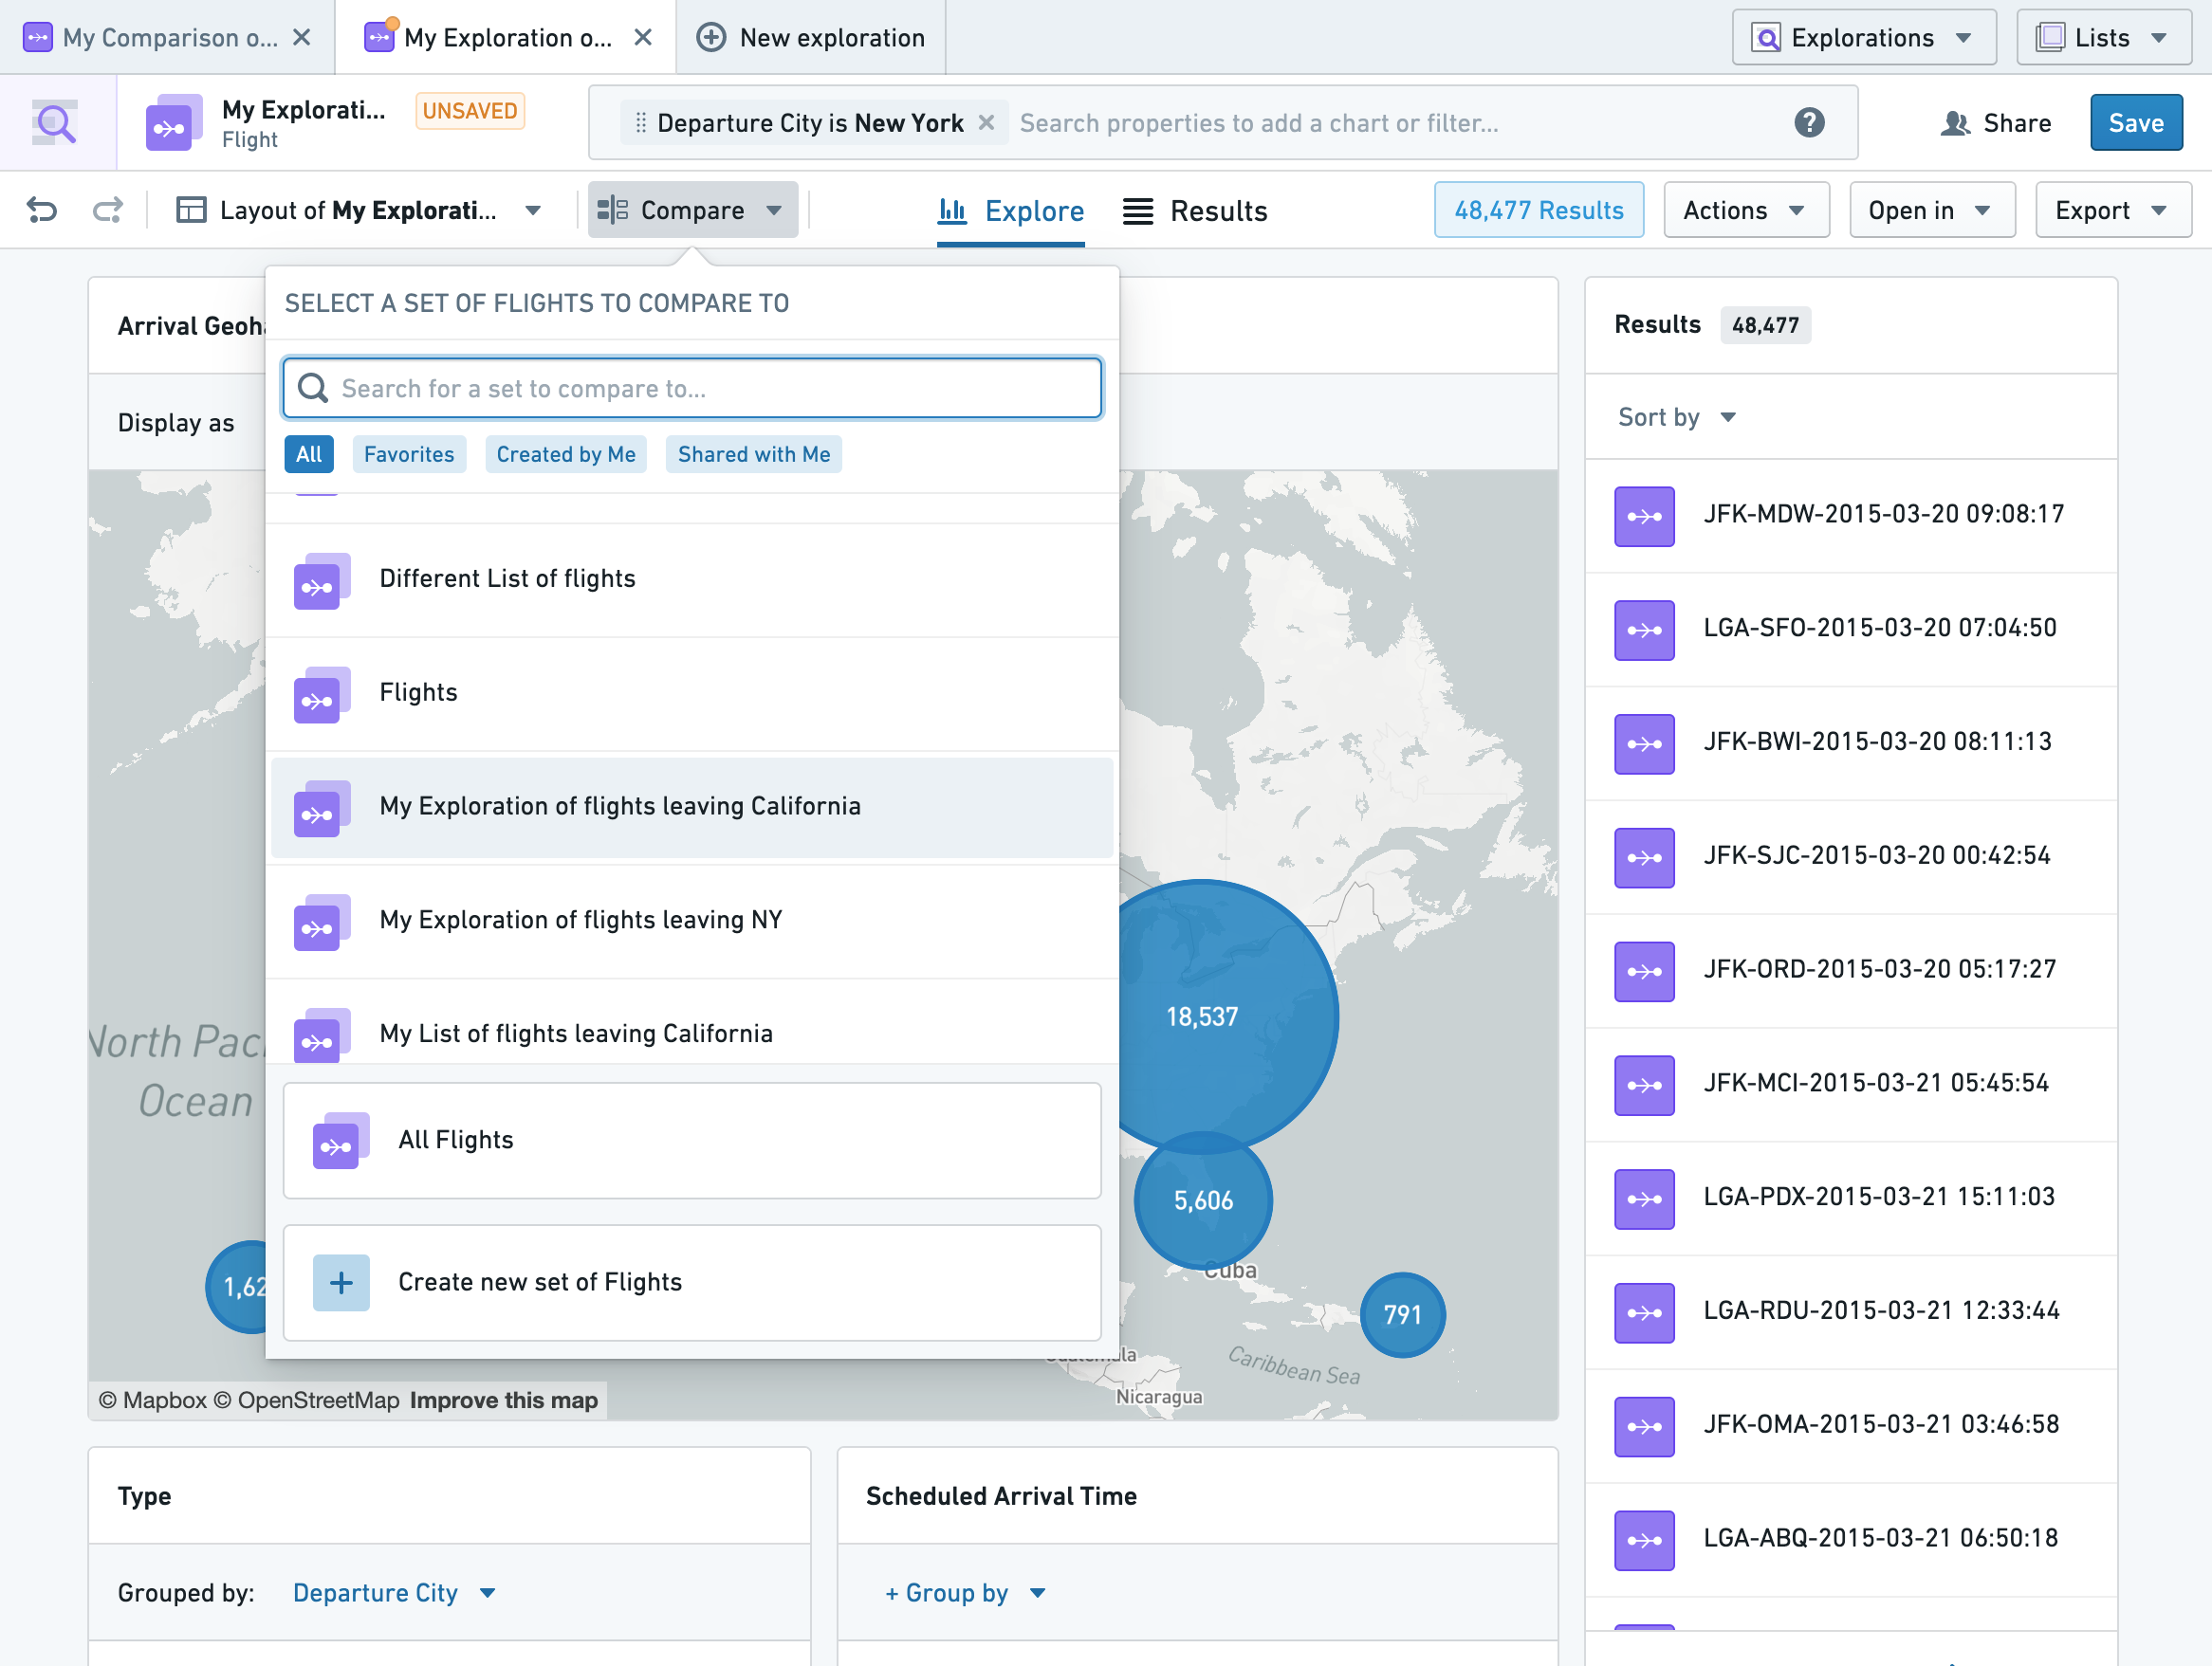Select the 'Created by Me' filter toggle

pos(563,453)
